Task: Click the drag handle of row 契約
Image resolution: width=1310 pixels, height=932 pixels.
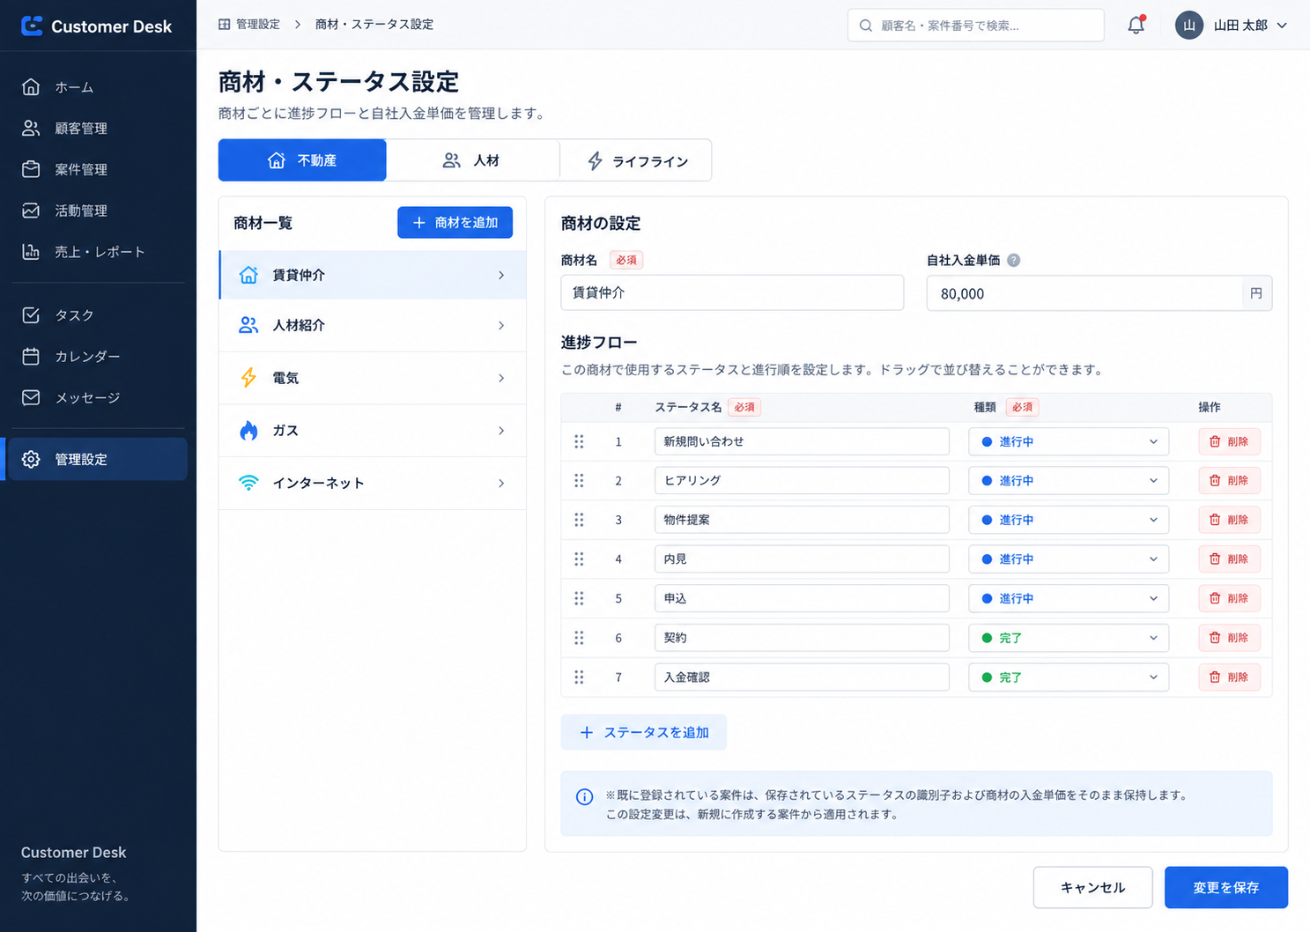Action: [579, 638]
